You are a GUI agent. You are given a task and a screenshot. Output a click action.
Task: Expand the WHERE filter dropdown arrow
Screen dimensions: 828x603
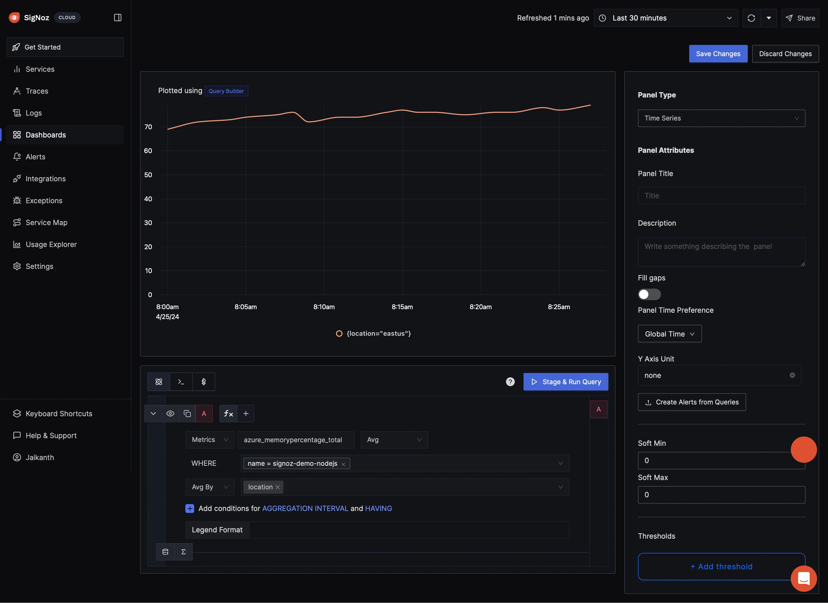coord(560,464)
